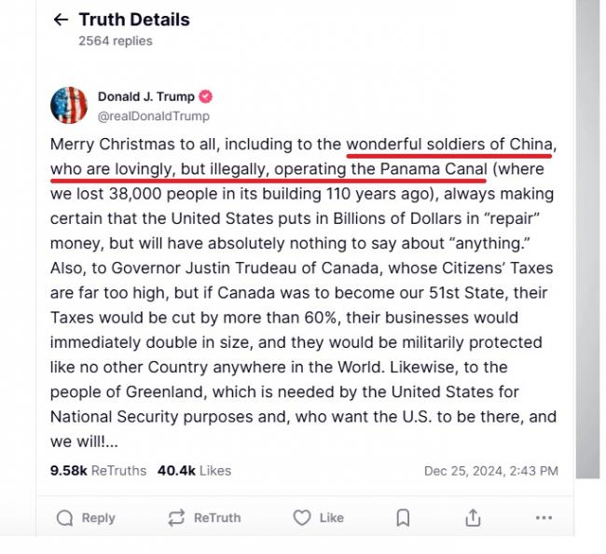
Task: ReTruth this post
Action: click(x=204, y=518)
